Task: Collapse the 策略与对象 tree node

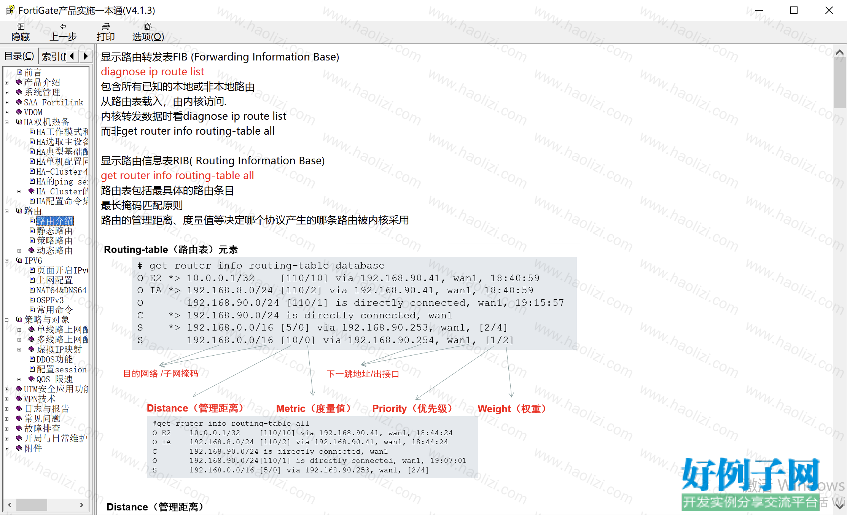Action: click(7, 320)
